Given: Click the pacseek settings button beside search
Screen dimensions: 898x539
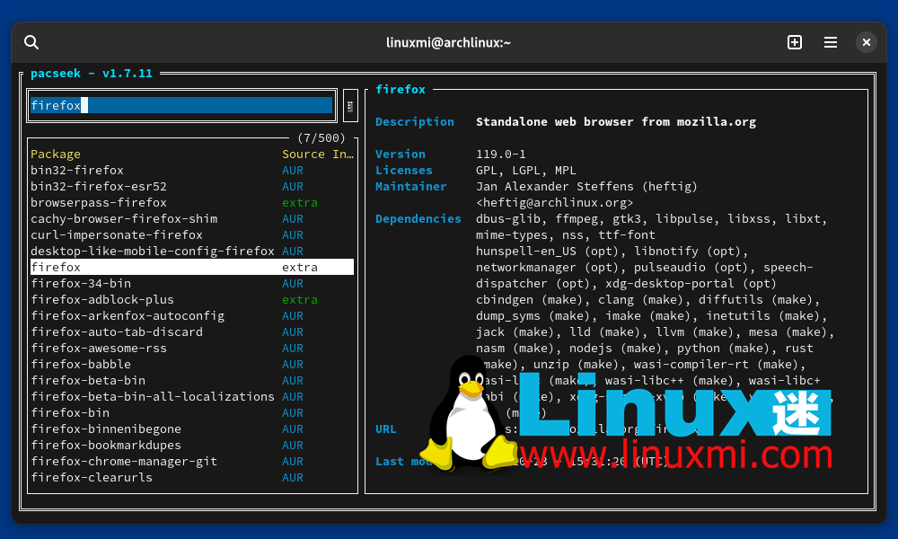Looking at the screenshot, I should coord(350,106).
